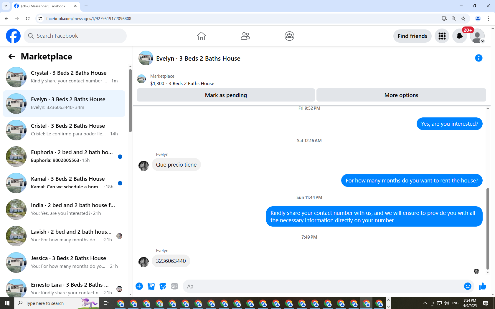Click the Windows taskbar search box

click(x=57, y=303)
